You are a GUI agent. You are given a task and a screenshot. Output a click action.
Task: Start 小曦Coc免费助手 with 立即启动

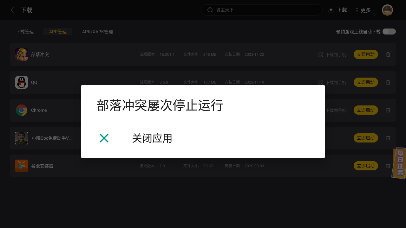coord(366,138)
